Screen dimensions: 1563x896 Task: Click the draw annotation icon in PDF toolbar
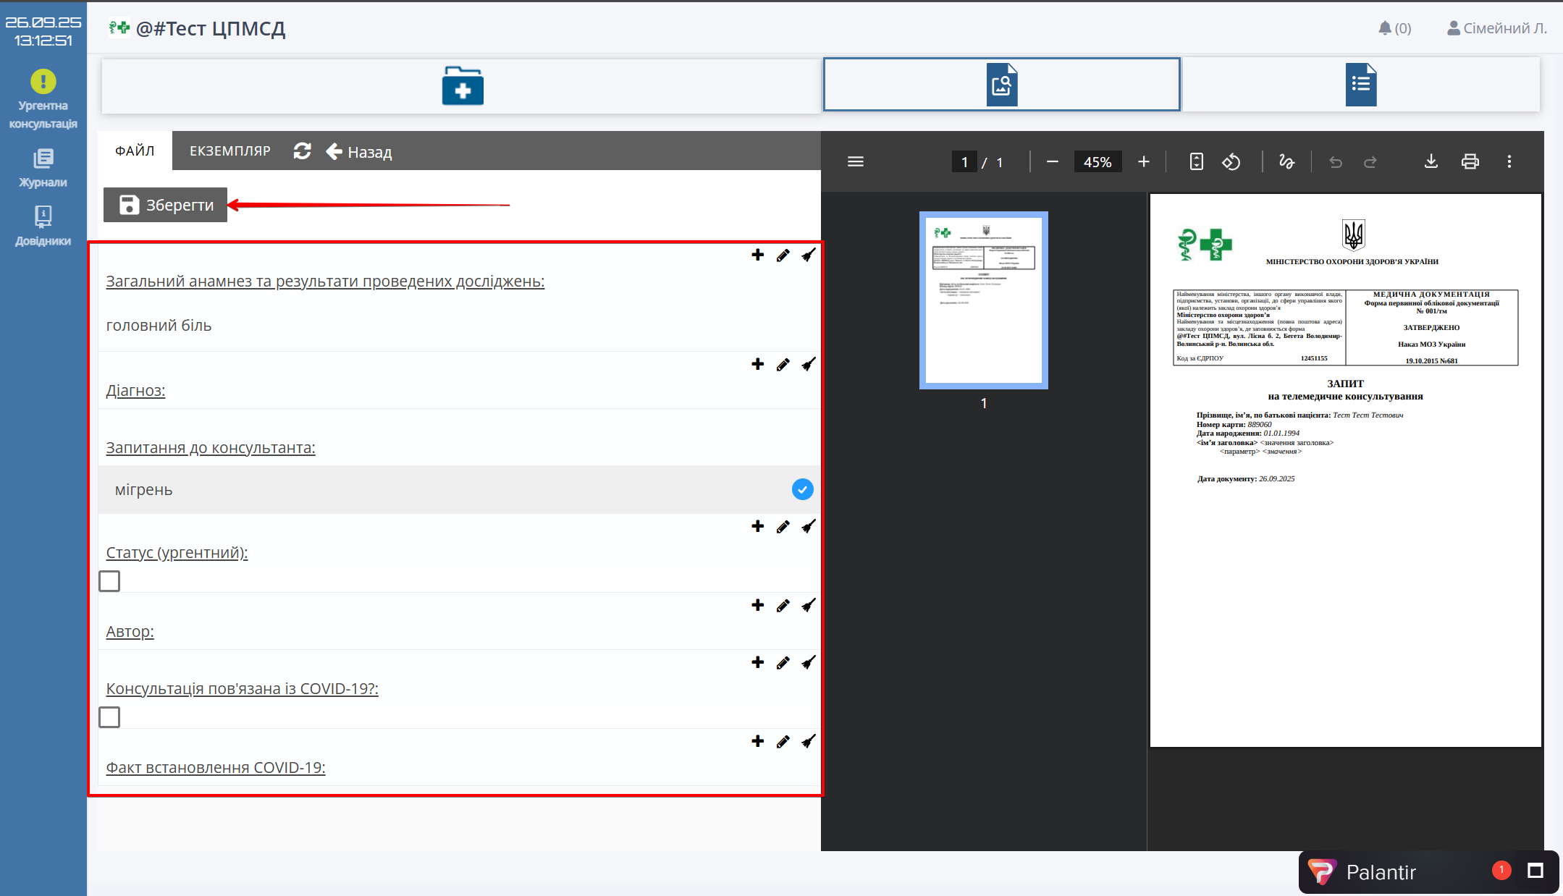(1286, 162)
